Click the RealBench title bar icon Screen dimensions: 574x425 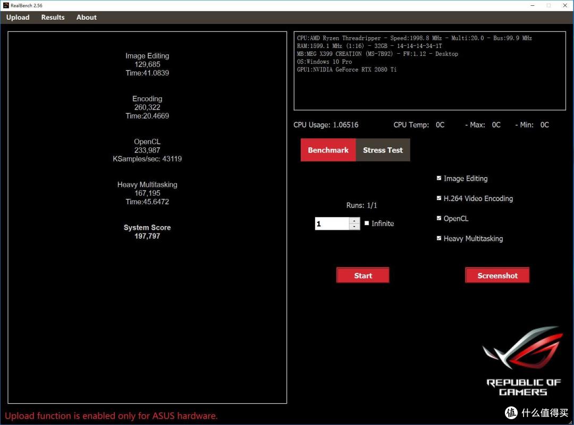coord(6,5)
